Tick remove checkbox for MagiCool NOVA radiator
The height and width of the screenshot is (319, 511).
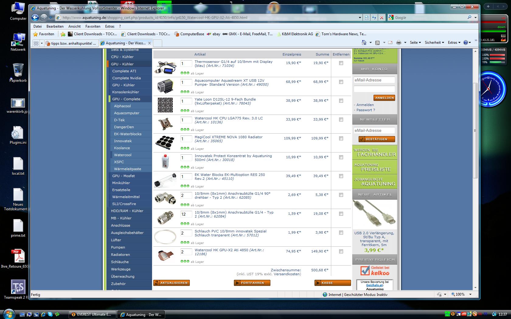[x=341, y=139]
